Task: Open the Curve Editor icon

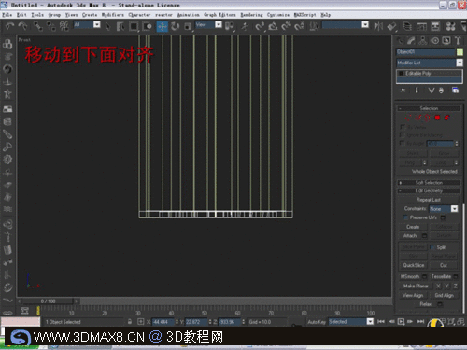Action: [x=421, y=26]
